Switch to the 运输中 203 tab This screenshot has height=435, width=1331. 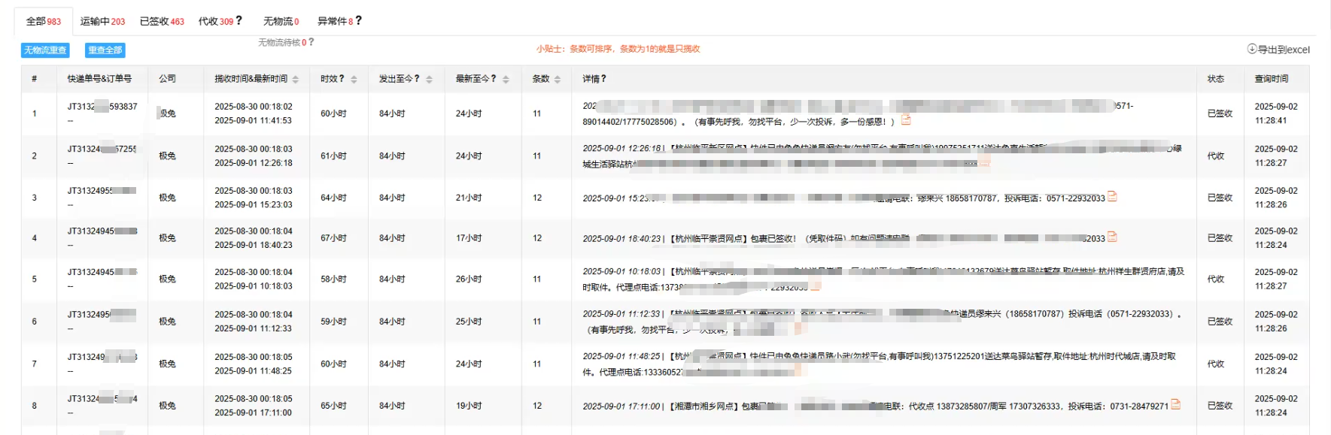[x=102, y=21]
